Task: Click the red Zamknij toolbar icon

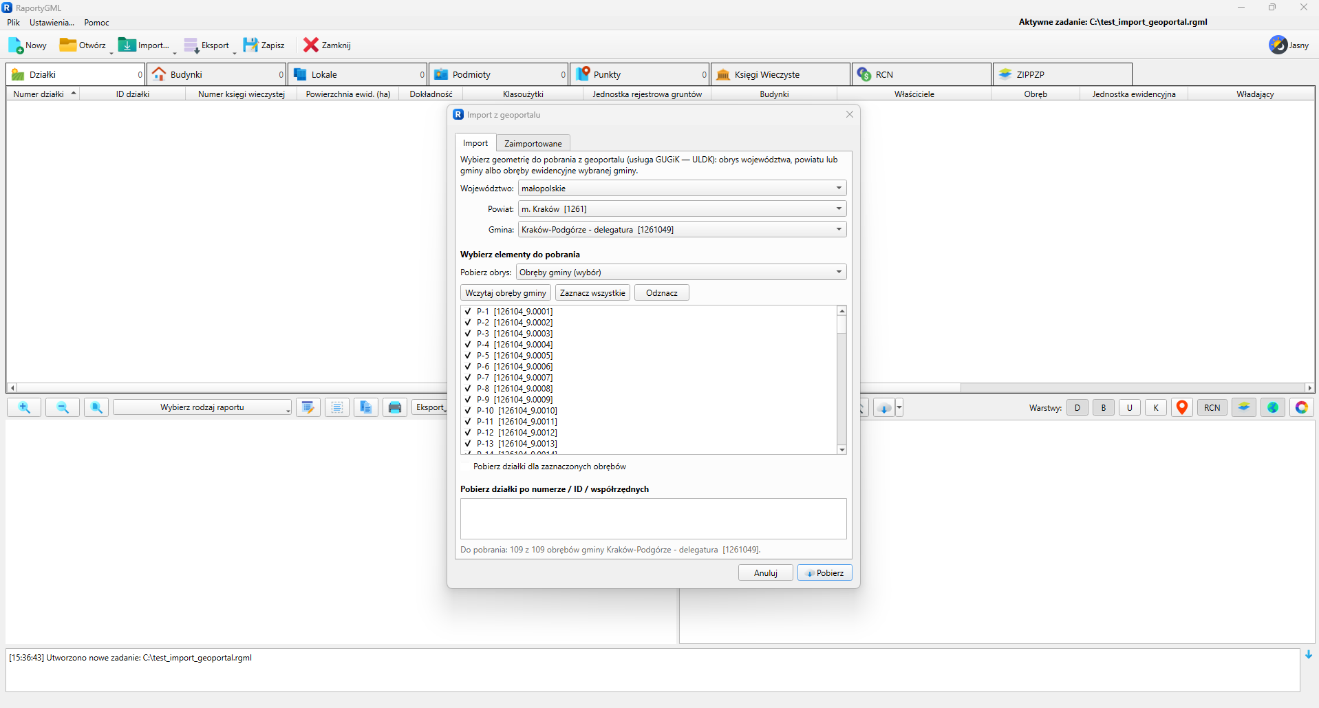Action: 311,45
